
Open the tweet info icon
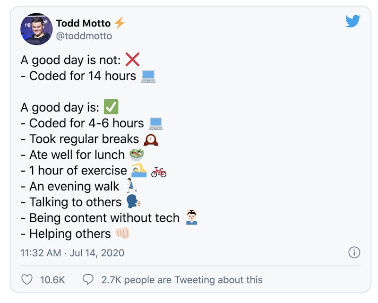[354, 252]
